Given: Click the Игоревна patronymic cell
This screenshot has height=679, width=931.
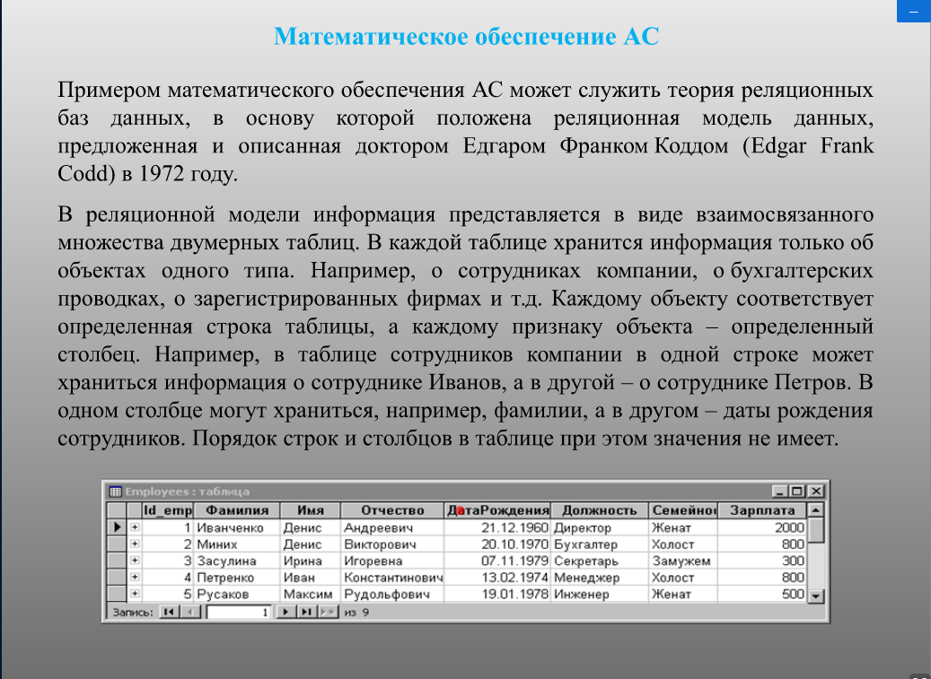Looking at the screenshot, I should 392,561.
